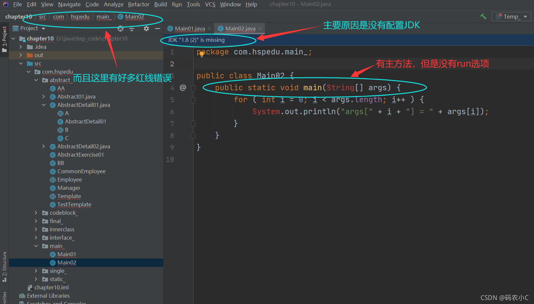534x304 pixels.
Task: Open the Temp_ run configuration dropdown
Action: [x=511, y=17]
